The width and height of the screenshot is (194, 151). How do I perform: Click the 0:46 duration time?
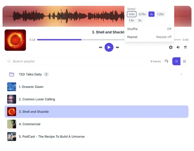click(x=185, y=40)
